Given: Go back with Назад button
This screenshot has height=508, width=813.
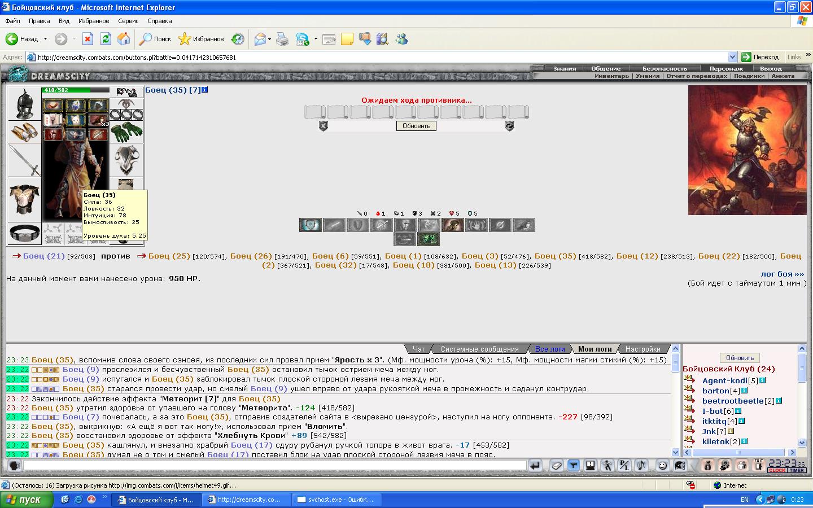Looking at the screenshot, I should 22,39.
